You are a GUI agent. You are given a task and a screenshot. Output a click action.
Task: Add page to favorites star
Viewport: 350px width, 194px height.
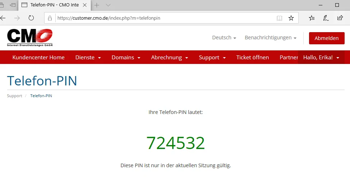click(291, 18)
